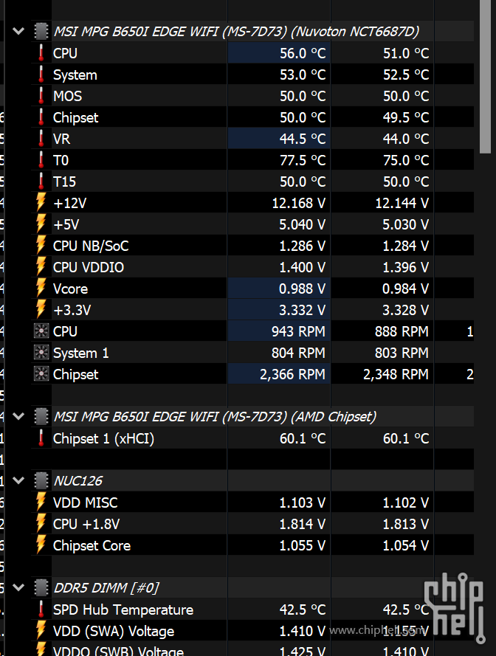The width and height of the screenshot is (496, 656).
Task: Click lightning bolt icon next to +12V
Action: (x=41, y=202)
